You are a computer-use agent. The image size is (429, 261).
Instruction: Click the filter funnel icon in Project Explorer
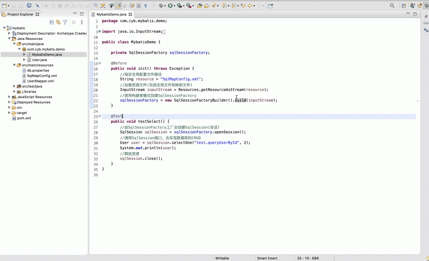coord(65,22)
